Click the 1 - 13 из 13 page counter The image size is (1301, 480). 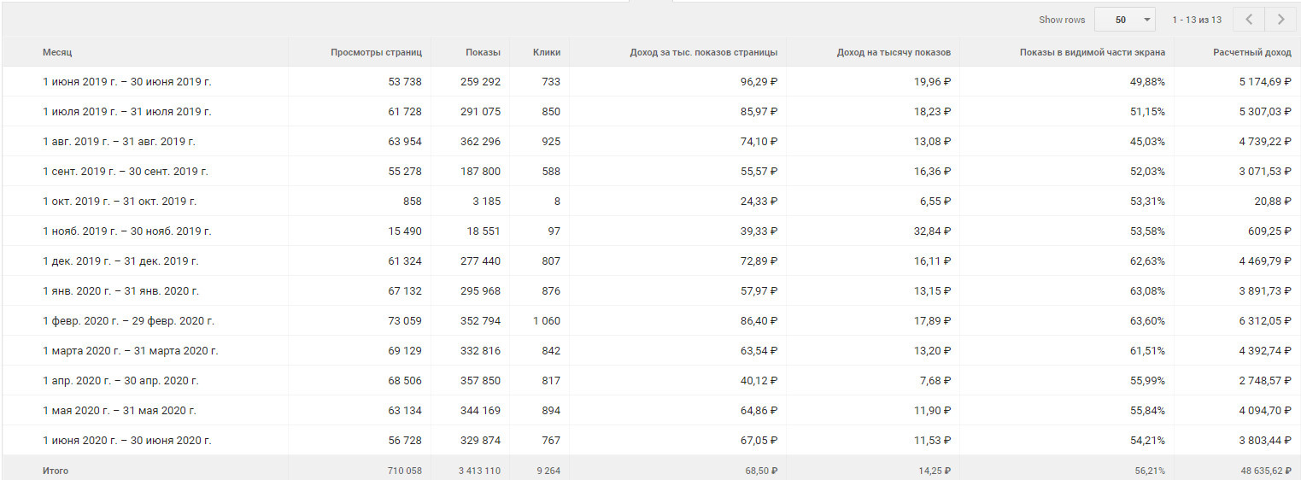pyautogui.click(x=1196, y=20)
